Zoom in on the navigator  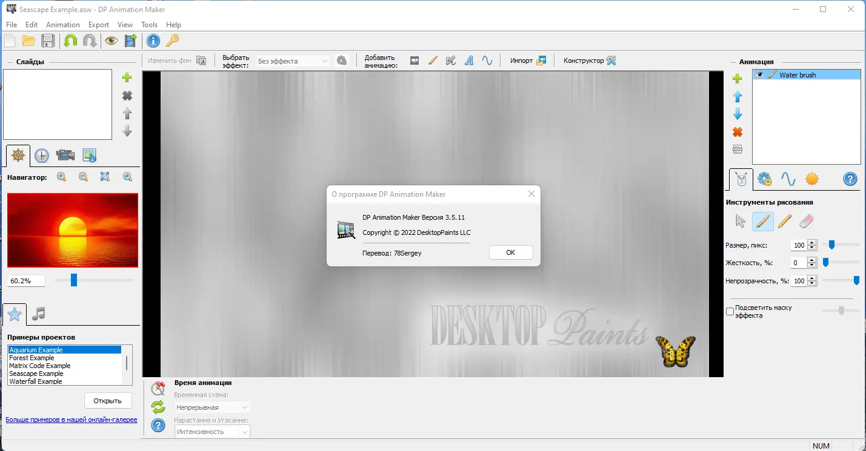[61, 177]
